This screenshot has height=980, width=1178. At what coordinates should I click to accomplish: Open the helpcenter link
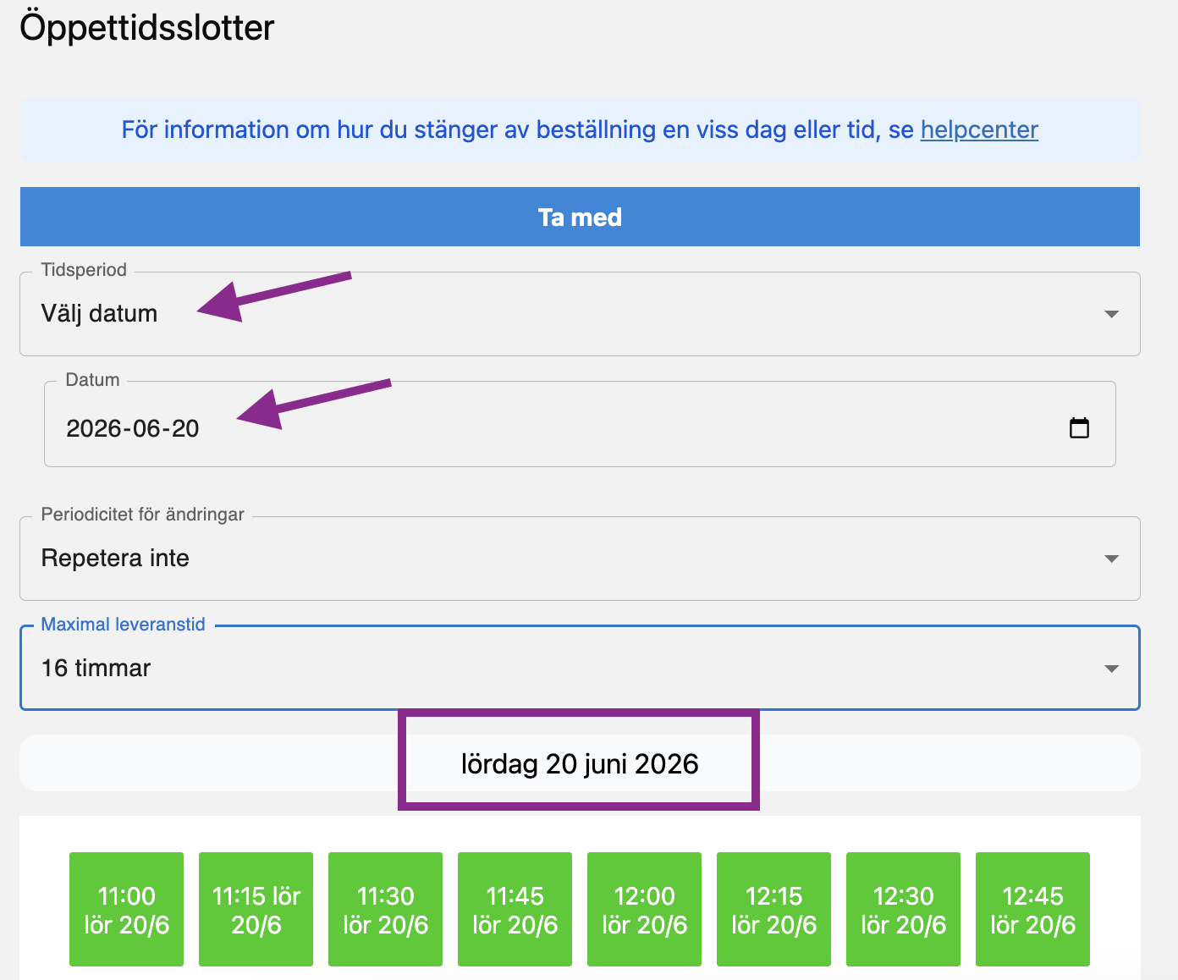978,129
